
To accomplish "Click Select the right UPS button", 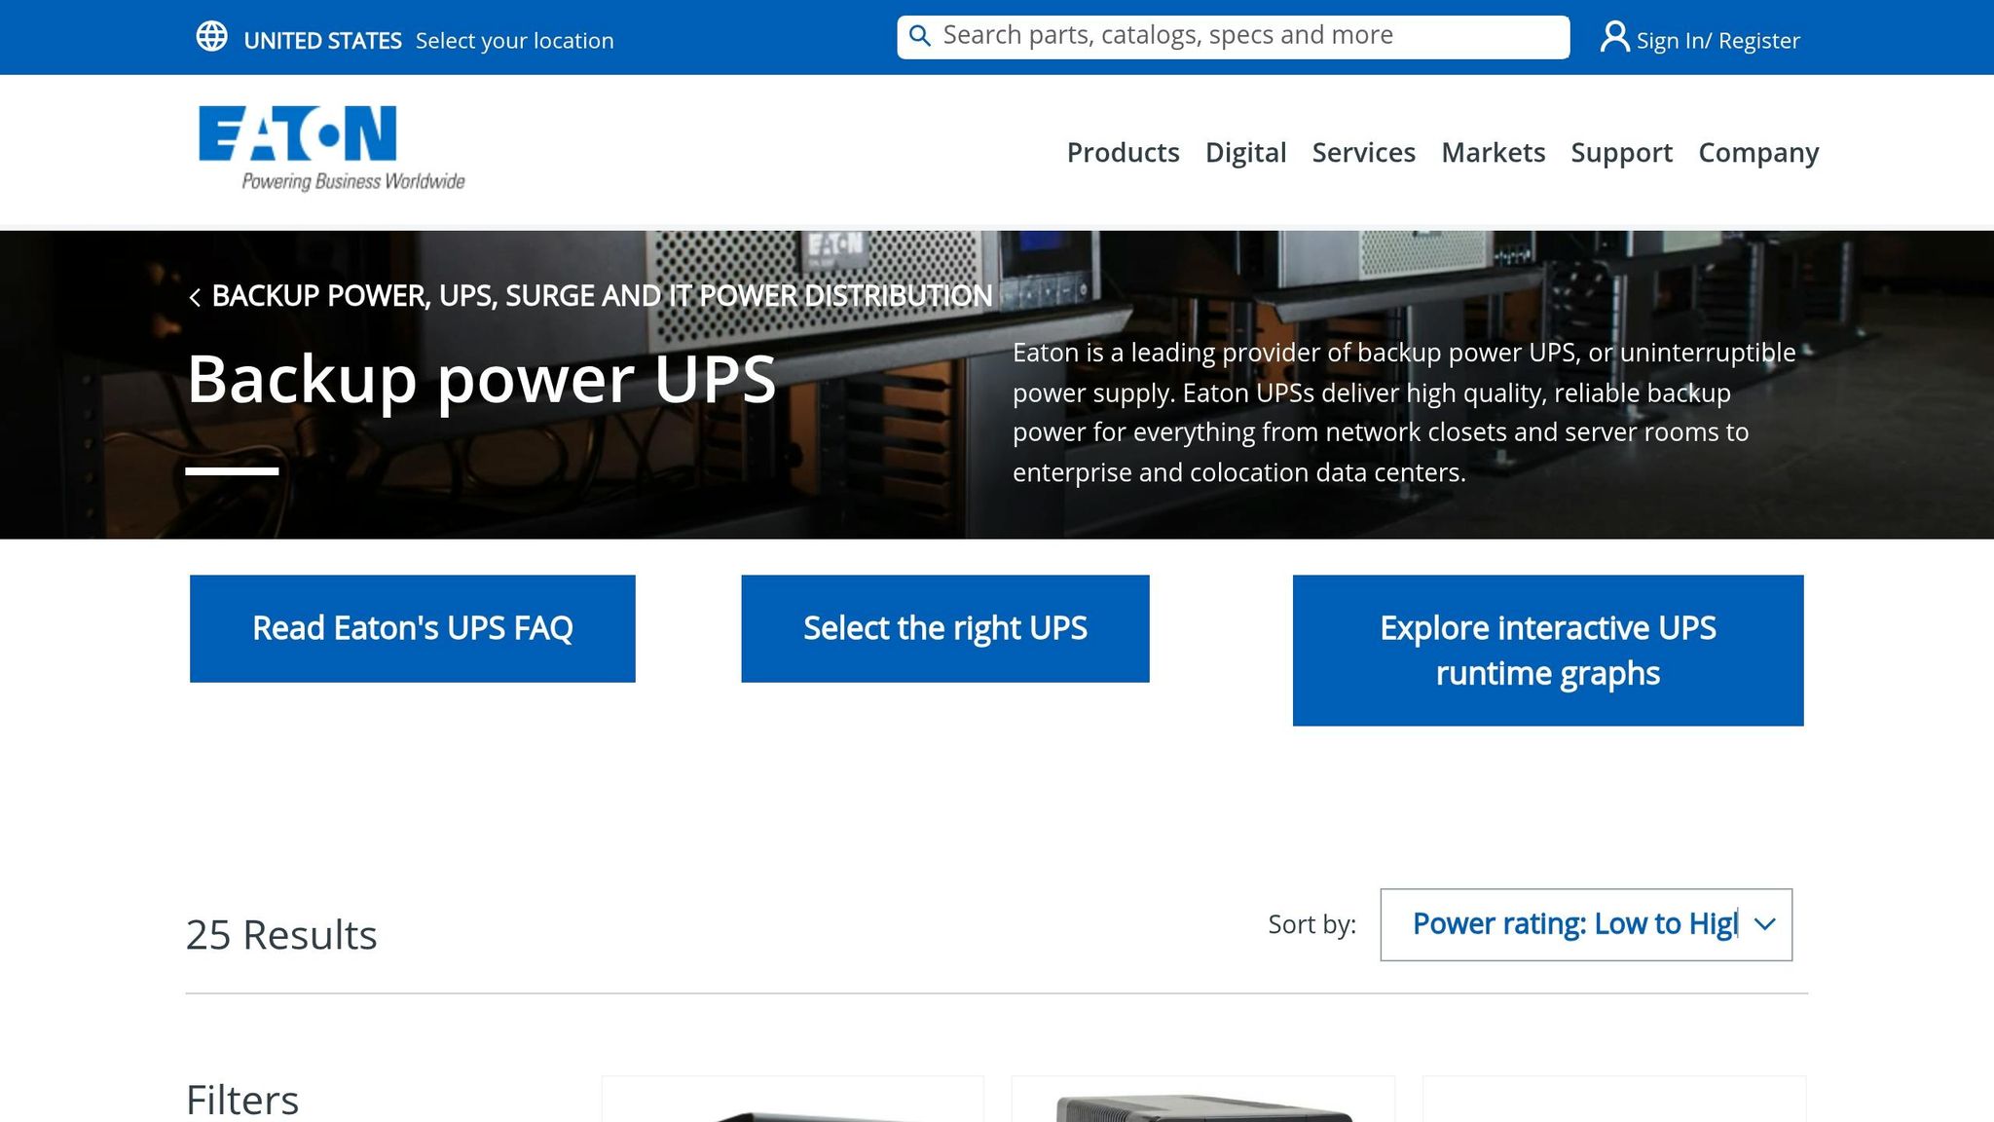I will tap(945, 629).
